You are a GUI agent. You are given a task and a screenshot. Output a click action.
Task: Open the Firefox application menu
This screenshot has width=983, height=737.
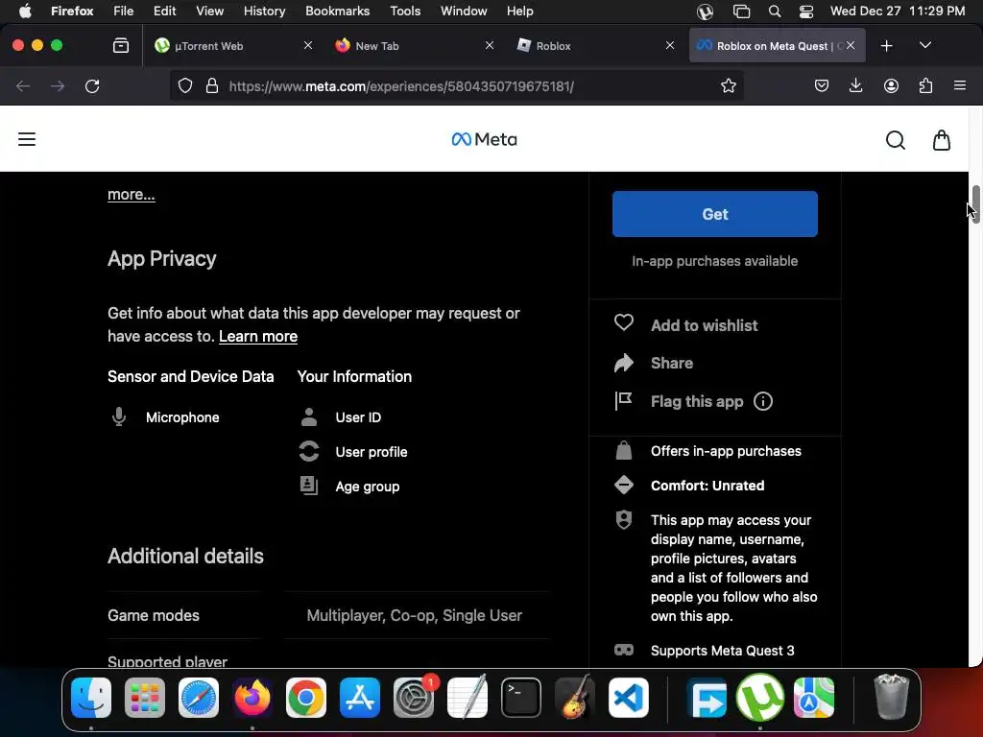click(x=960, y=85)
